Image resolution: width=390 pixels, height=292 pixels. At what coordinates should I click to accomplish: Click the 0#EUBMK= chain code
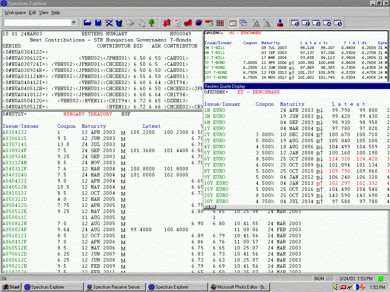(x=216, y=92)
